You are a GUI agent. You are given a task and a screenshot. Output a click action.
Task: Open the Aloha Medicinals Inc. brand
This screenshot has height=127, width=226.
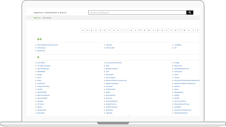click(181, 113)
